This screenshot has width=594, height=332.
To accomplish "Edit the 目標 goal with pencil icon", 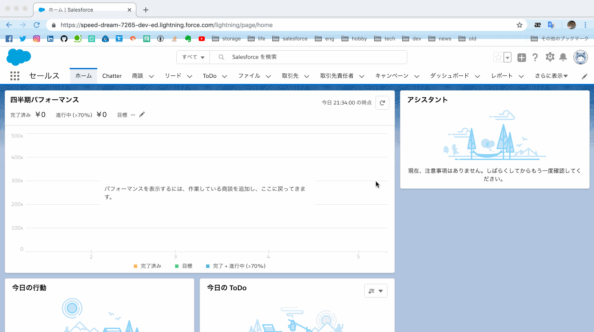I will pyautogui.click(x=142, y=114).
